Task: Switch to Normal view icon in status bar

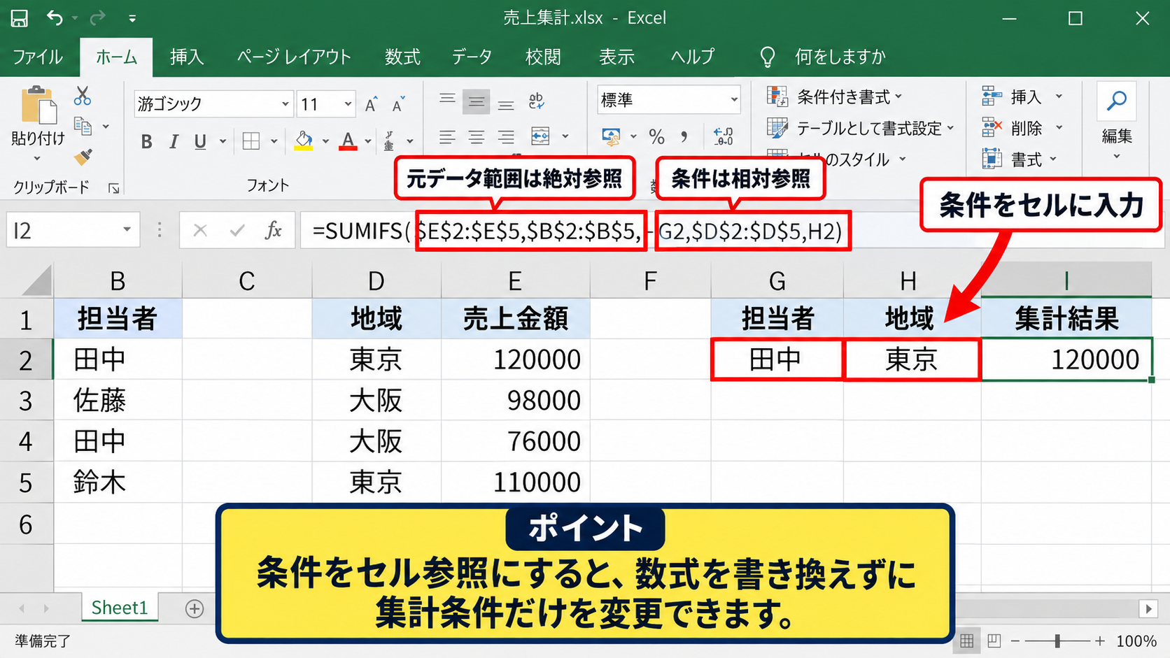Action: point(967,641)
